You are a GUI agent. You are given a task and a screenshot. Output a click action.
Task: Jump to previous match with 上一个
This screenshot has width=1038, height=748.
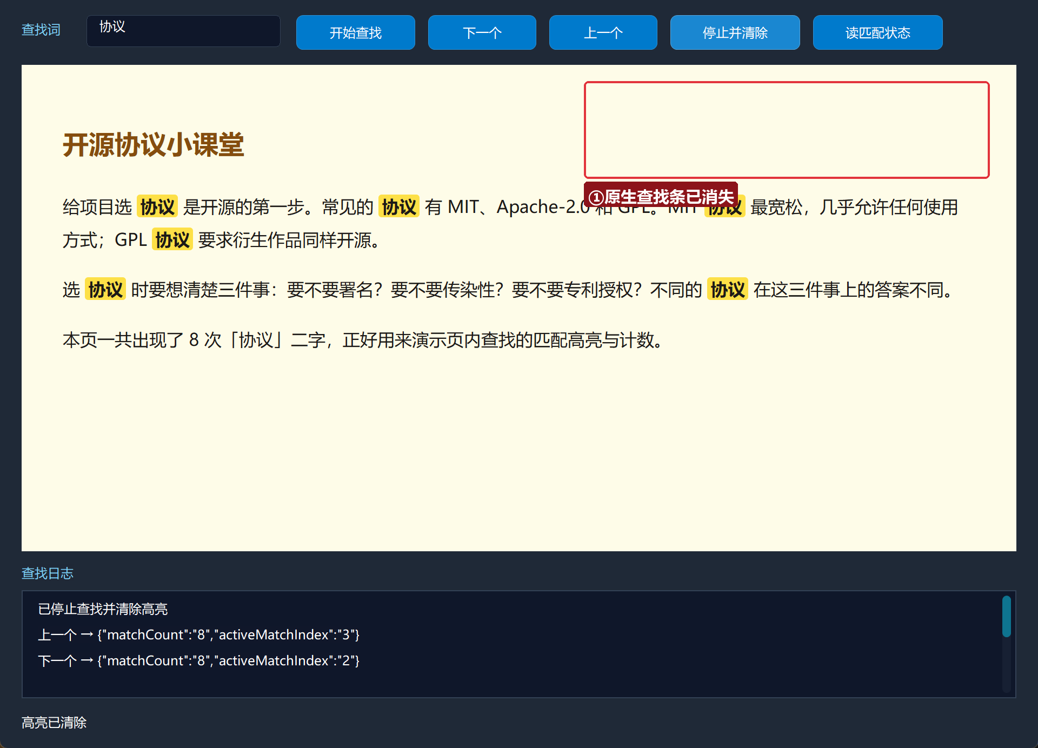tap(603, 32)
